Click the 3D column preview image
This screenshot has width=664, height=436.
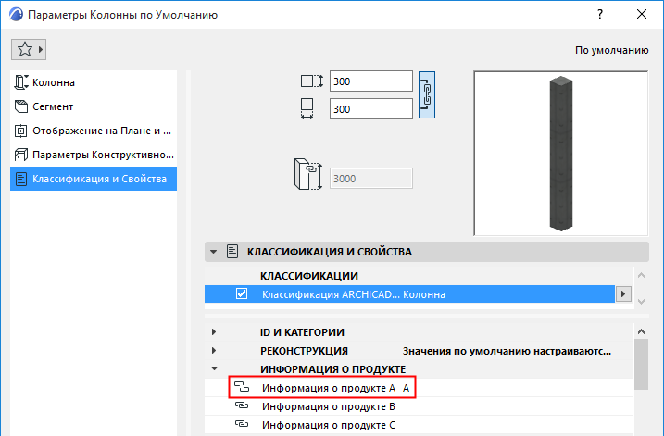[x=560, y=154]
